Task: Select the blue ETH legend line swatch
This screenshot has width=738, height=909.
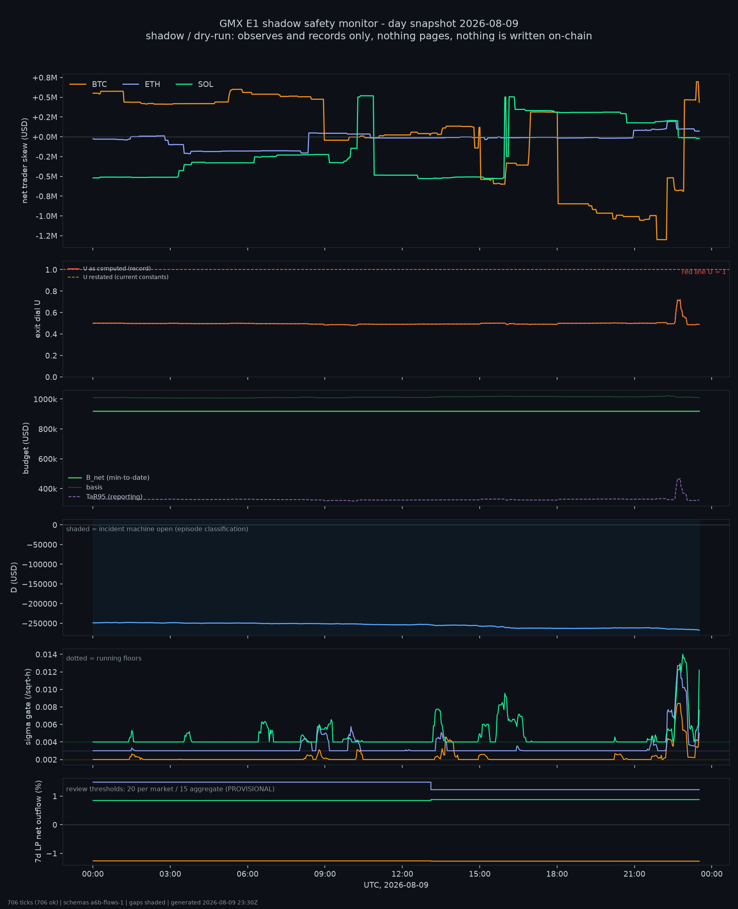Action: coord(131,84)
